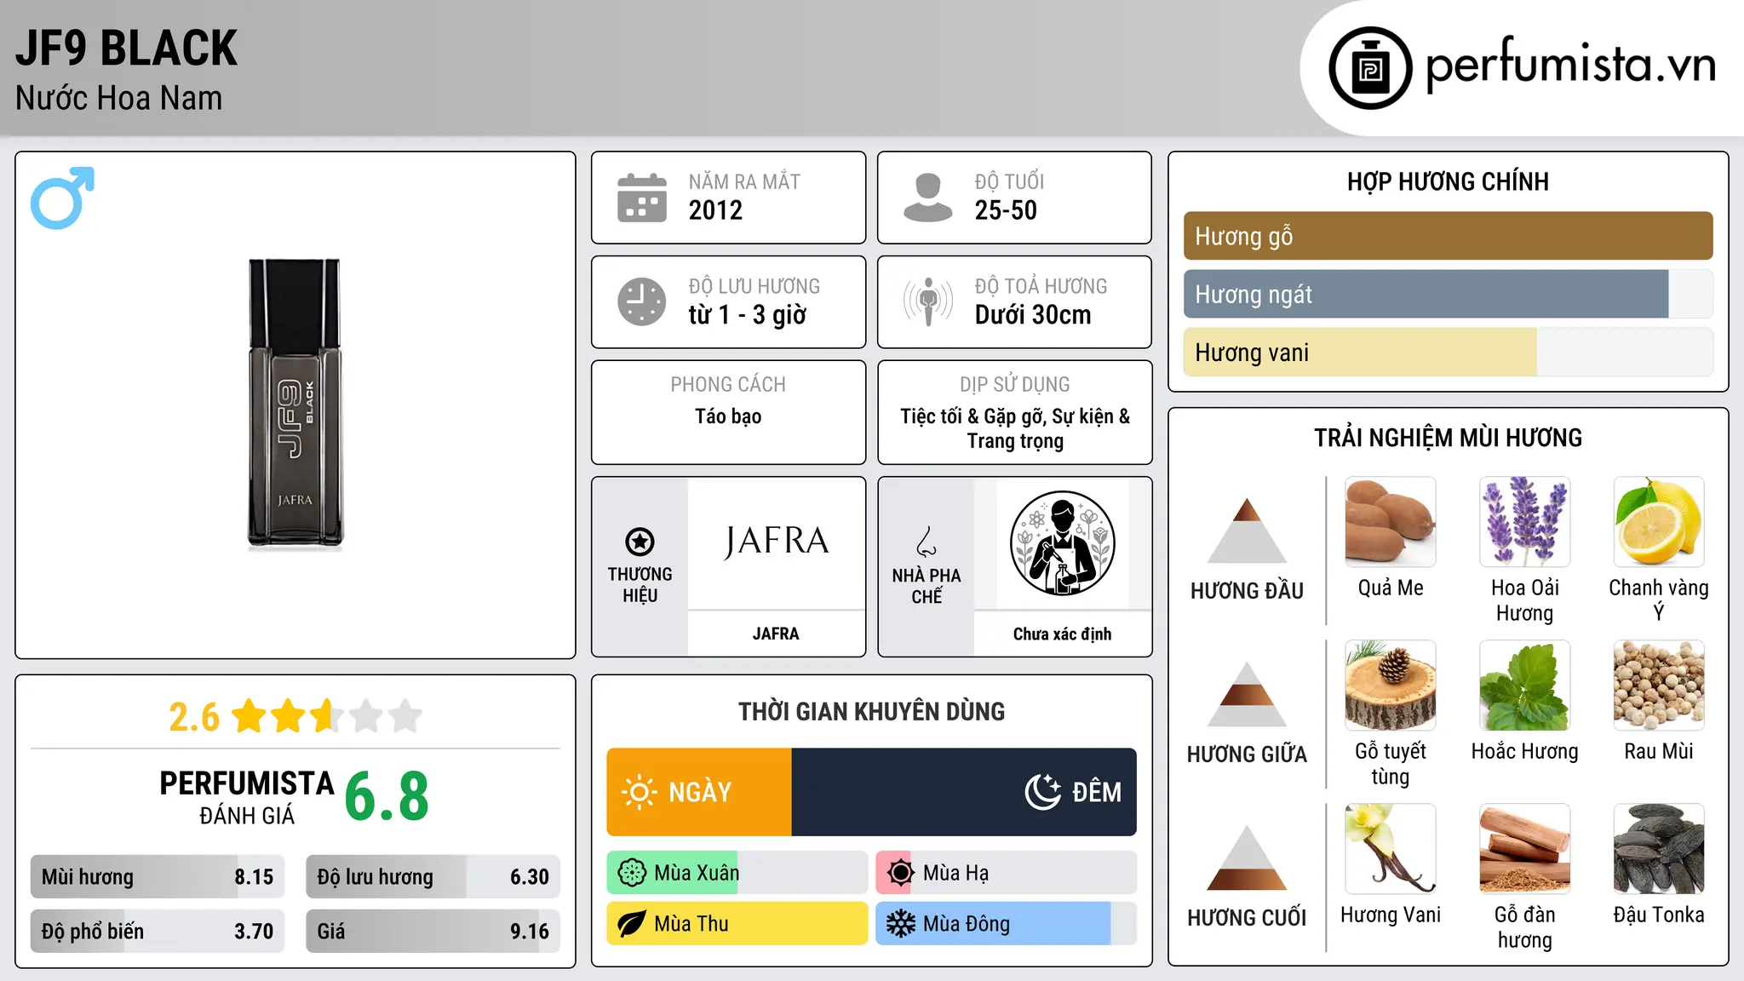The width and height of the screenshot is (1744, 981).
Task: Select the Rau Mùi coriander image
Action: [x=1659, y=686]
